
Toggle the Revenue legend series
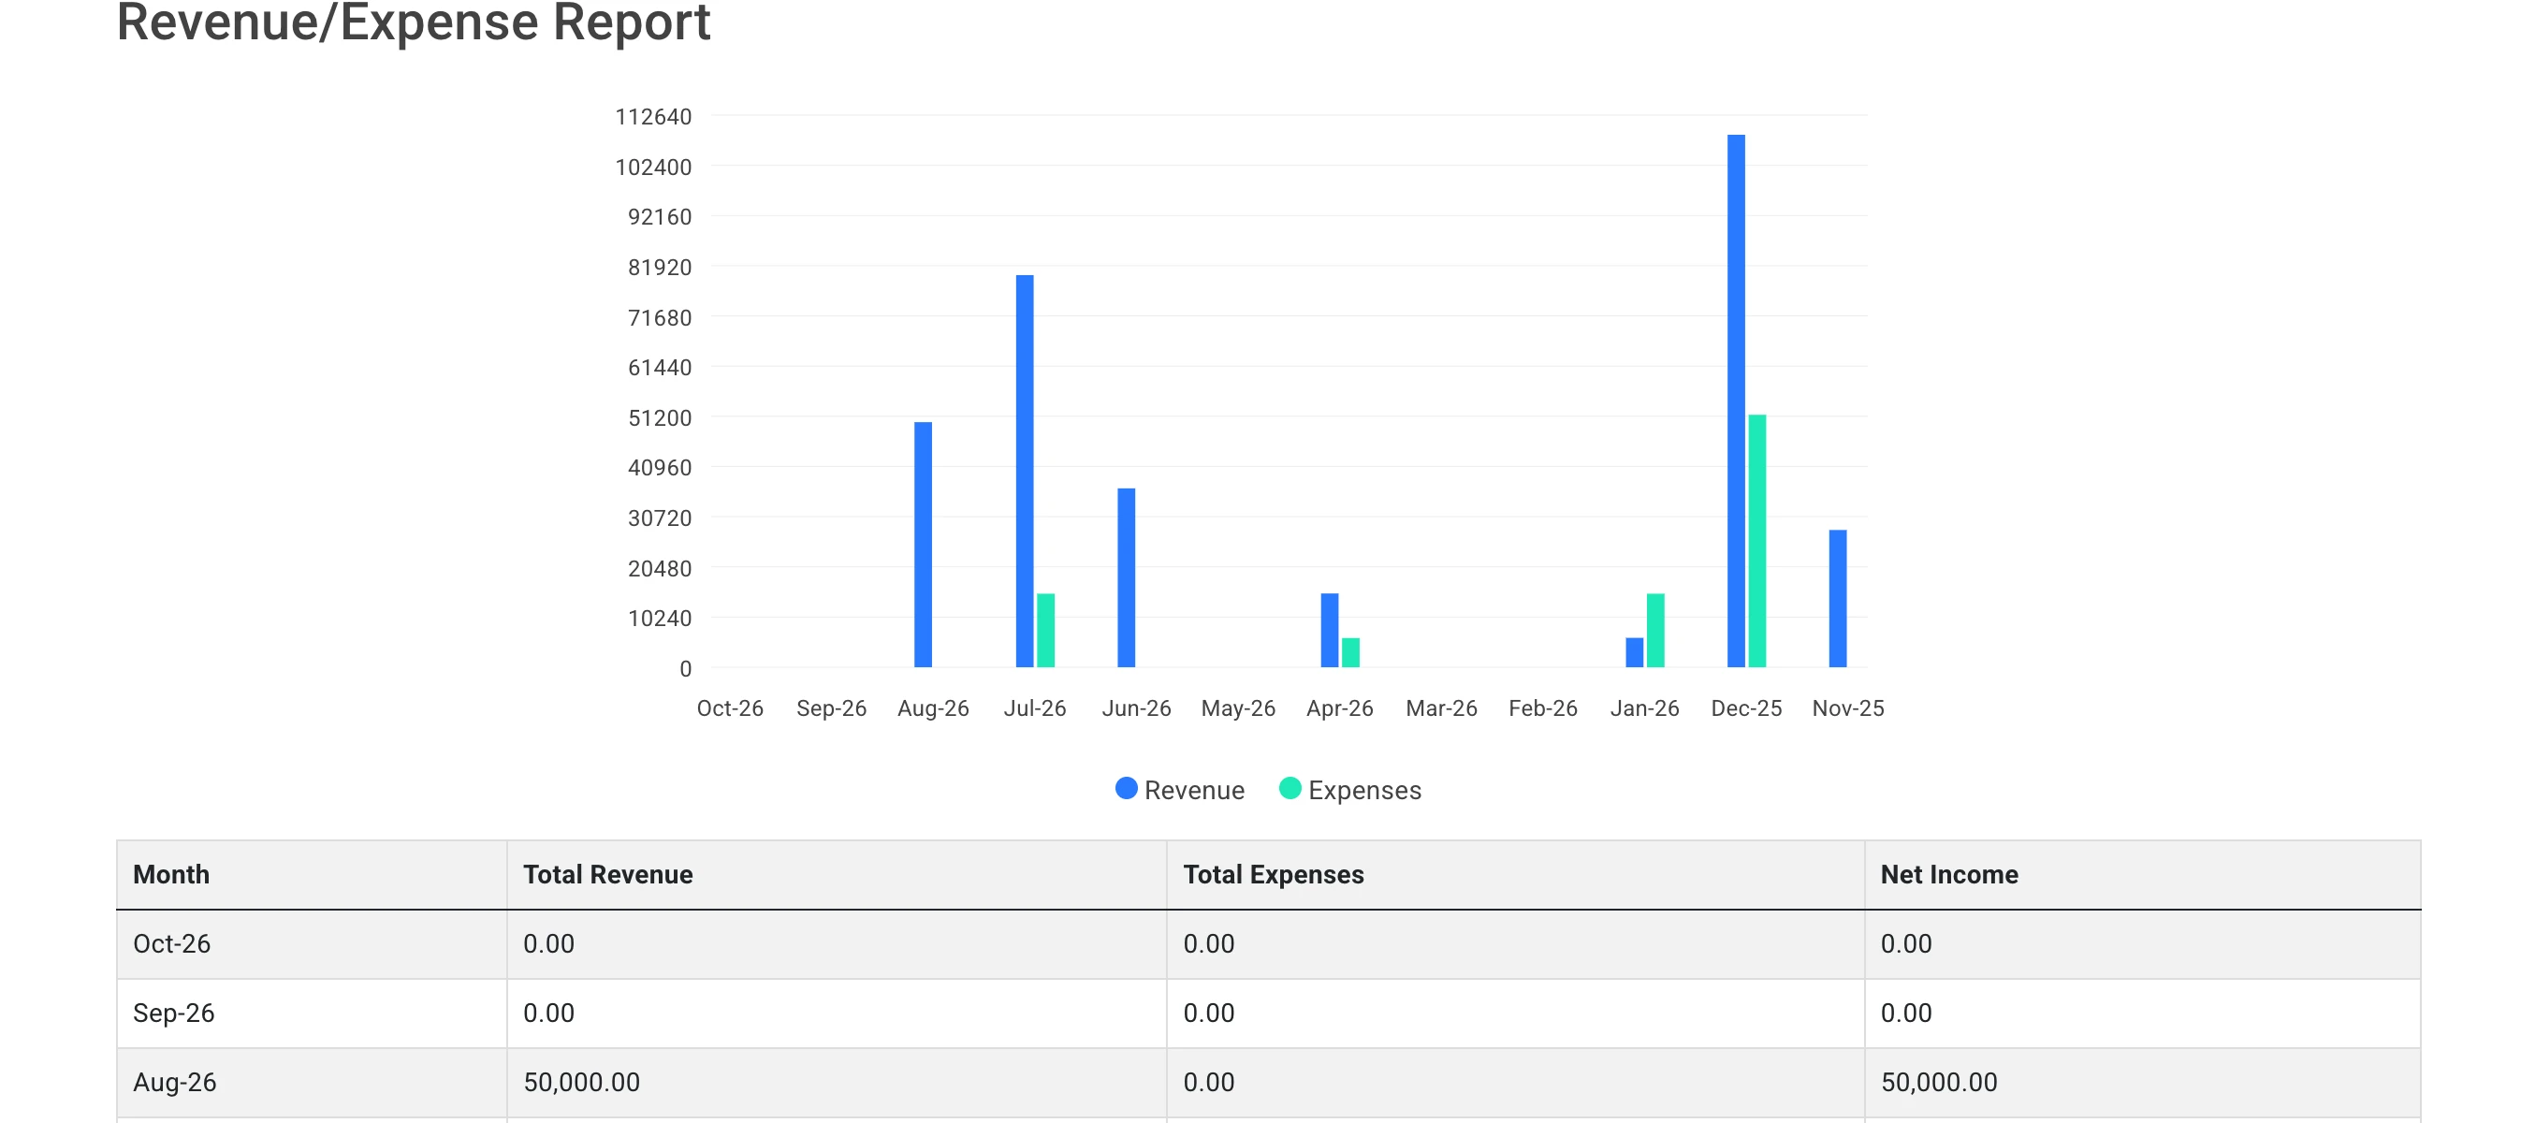click(1179, 789)
